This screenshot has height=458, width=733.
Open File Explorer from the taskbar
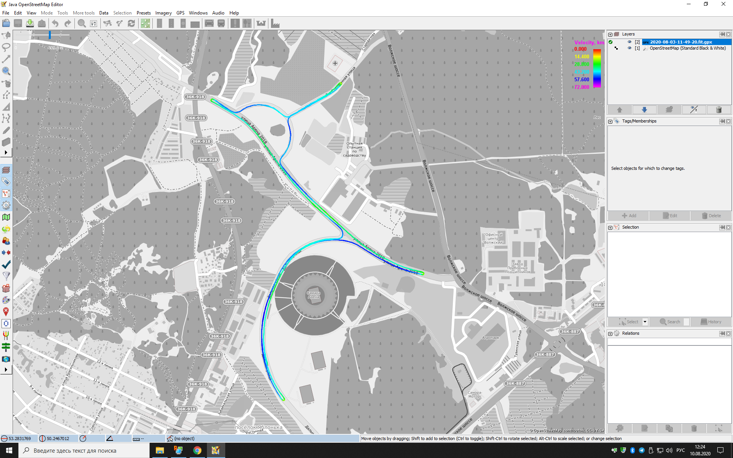click(x=160, y=450)
